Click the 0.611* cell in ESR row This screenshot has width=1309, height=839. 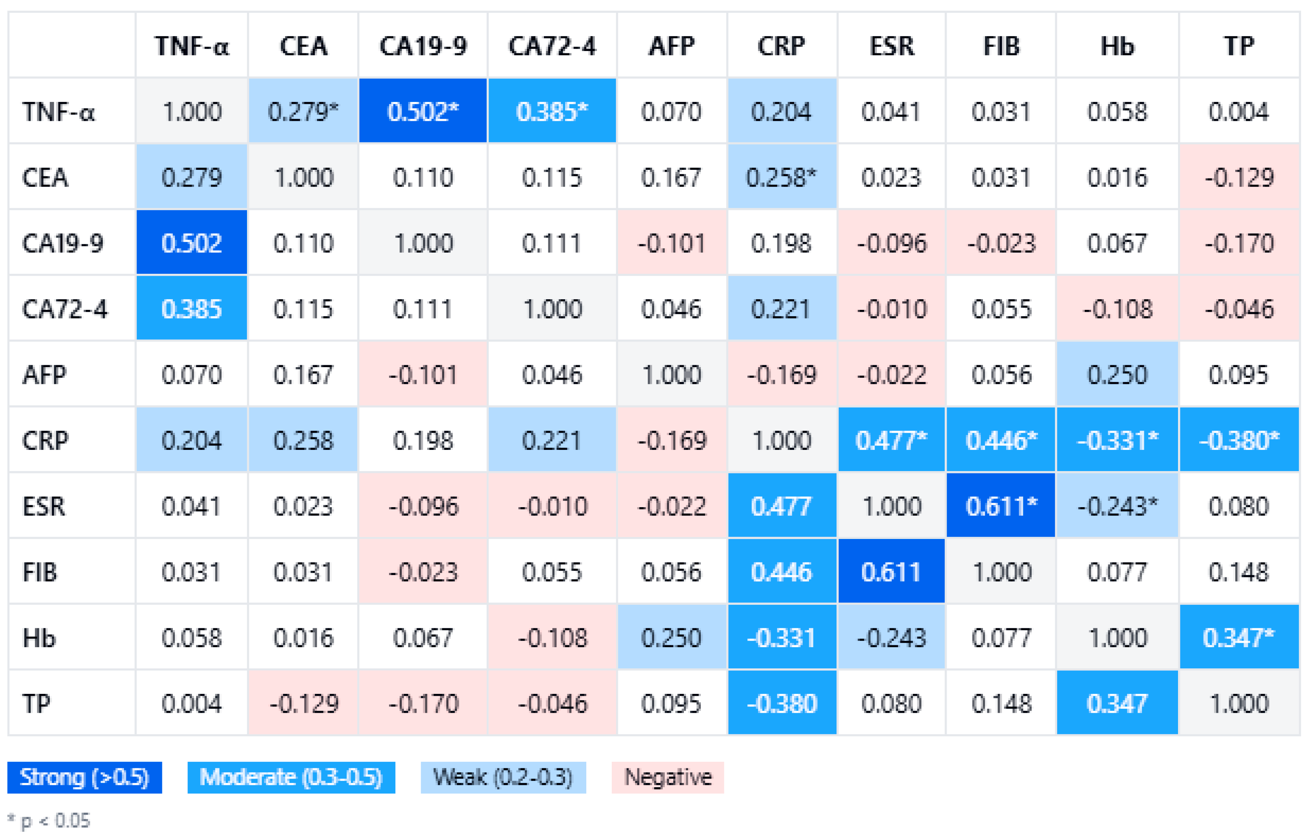click(x=1001, y=506)
